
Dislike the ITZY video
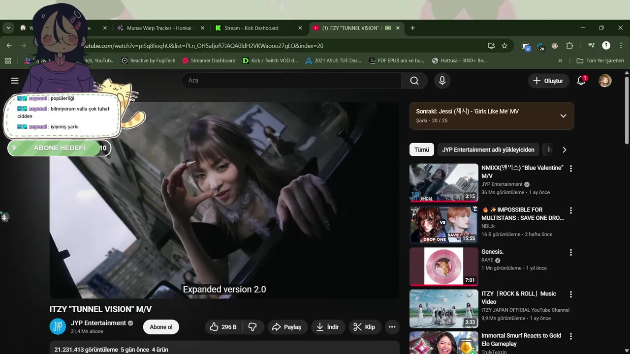(x=252, y=327)
